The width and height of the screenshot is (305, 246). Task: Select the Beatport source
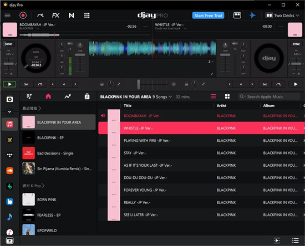9,186
